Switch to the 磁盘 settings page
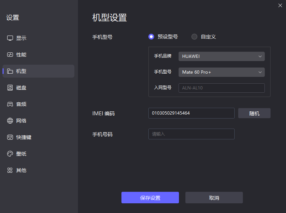286x213 pixels. pyautogui.click(x=38, y=88)
